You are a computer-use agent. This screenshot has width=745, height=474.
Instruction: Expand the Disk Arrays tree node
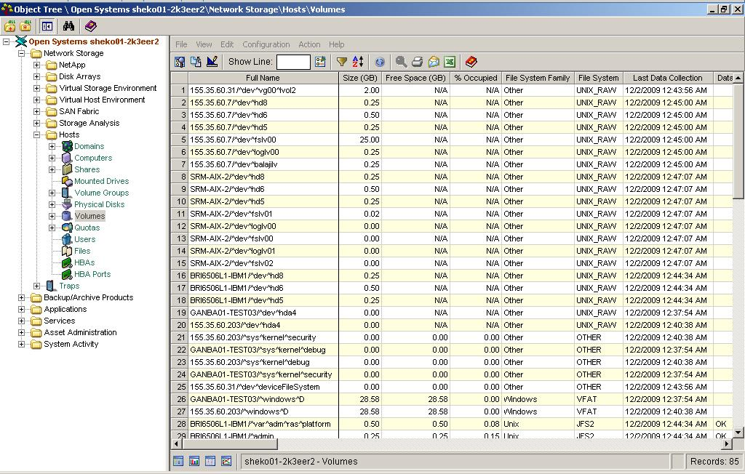[37, 76]
